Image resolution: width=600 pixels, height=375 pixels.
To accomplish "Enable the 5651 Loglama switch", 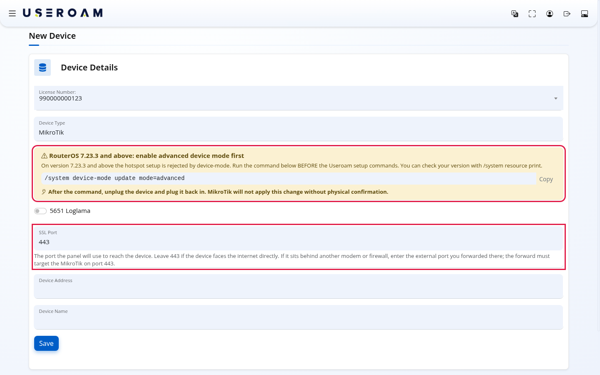I will pos(40,211).
